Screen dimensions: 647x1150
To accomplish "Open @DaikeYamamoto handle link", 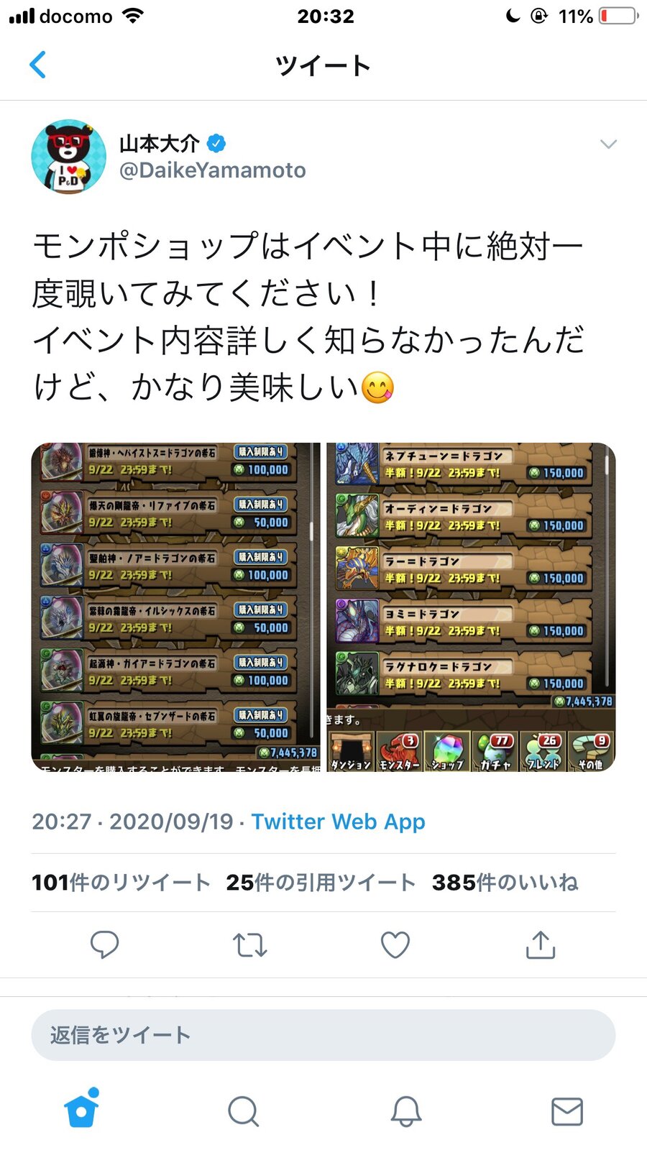I will pyautogui.click(x=212, y=170).
